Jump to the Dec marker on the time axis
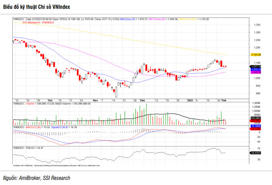Screen dimensions: 272x185 click(142, 101)
